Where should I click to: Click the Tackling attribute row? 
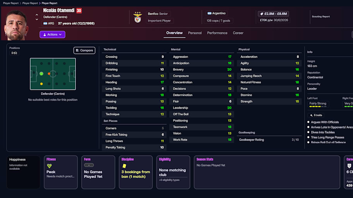(134, 108)
